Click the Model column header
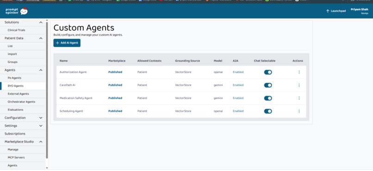The width and height of the screenshot is (373, 171). [x=218, y=61]
